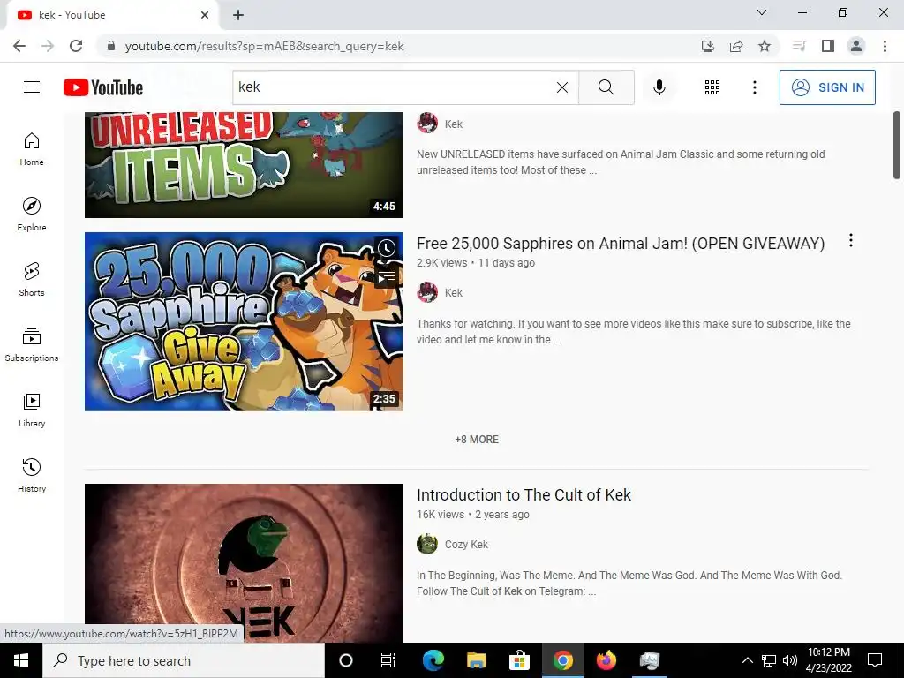Open the YouTube apps grid icon
The width and height of the screenshot is (904, 678).
point(712,87)
